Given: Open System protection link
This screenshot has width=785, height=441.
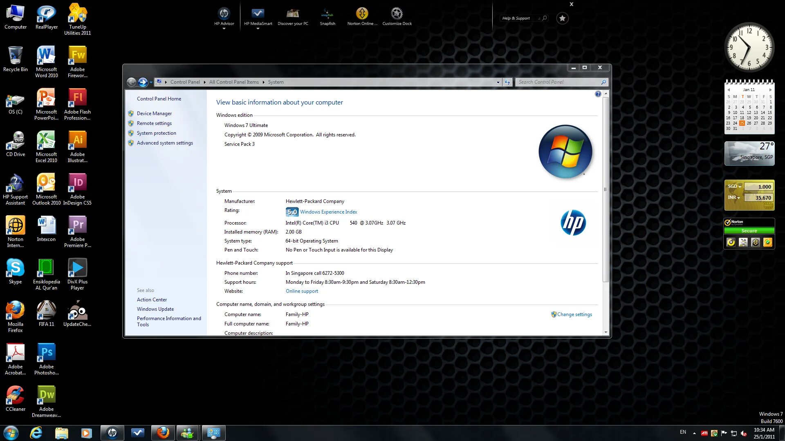Looking at the screenshot, I should click(156, 133).
